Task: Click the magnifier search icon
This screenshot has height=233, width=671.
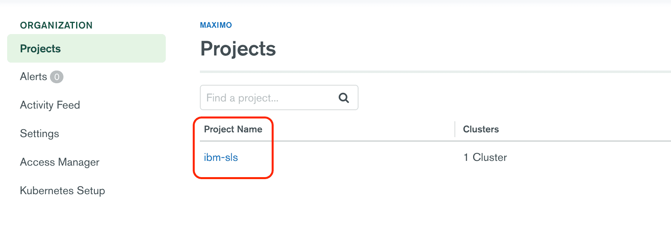Action: [344, 97]
